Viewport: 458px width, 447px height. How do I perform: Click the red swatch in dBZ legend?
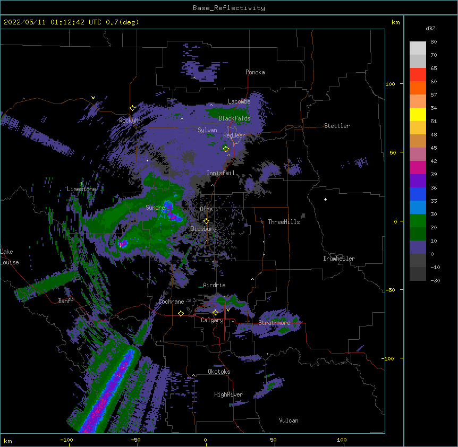tap(418, 75)
